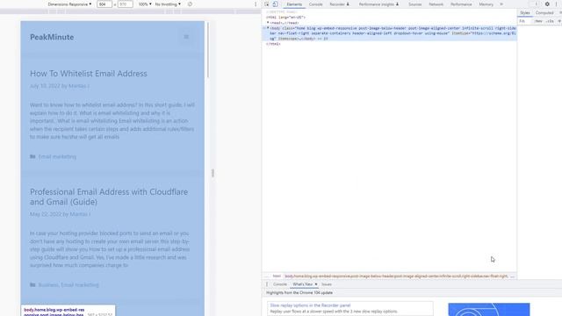Open Slow replay options in Recorder panel link
This screenshot has width=562, height=316.
tap(310, 305)
